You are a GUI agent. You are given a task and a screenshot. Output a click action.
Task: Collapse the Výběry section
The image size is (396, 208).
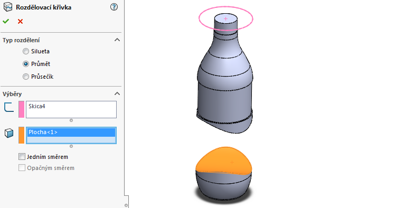(117, 93)
